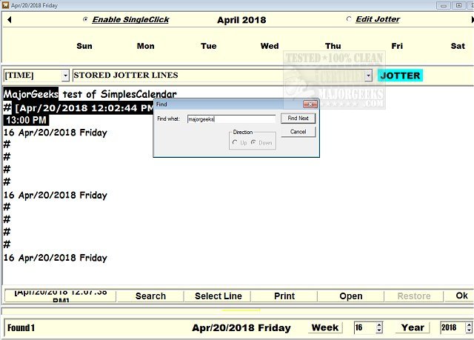The width and height of the screenshot is (474, 340).
Task: Click the Week button
Action: click(x=325, y=327)
